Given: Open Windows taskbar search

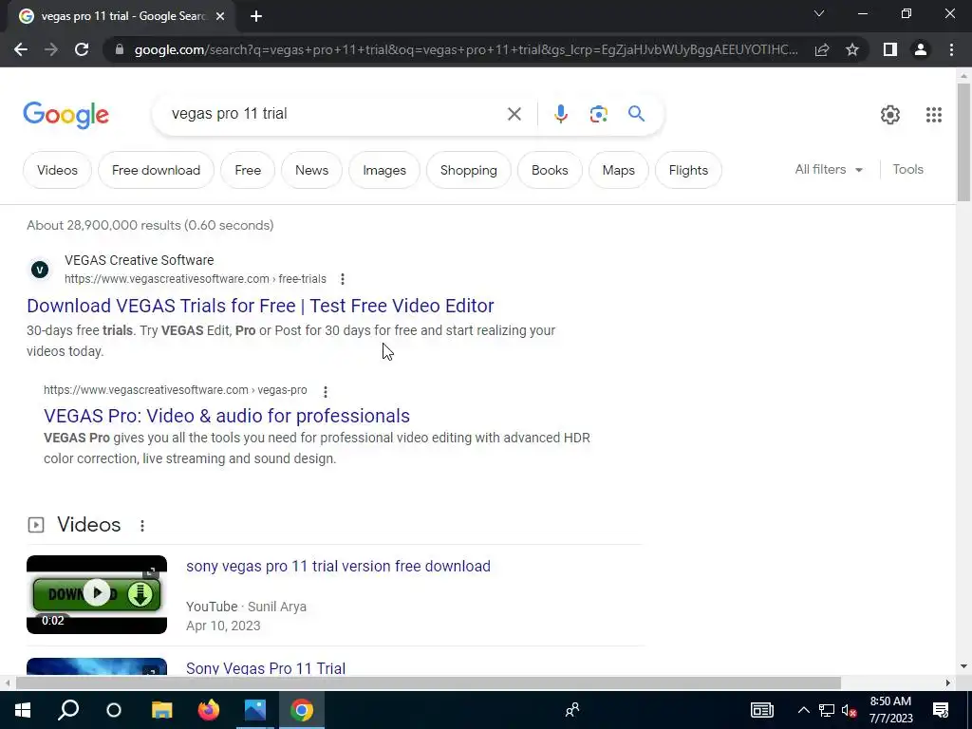Looking at the screenshot, I should tap(68, 710).
